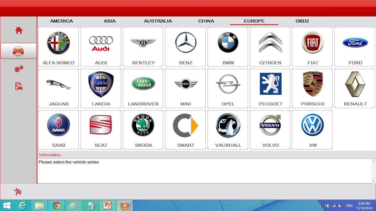Click the Information panel scrollbar down arrow

click(x=374, y=181)
